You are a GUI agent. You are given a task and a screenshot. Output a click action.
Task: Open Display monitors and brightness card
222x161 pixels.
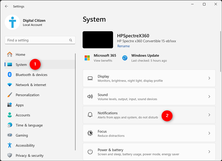pos(149,78)
